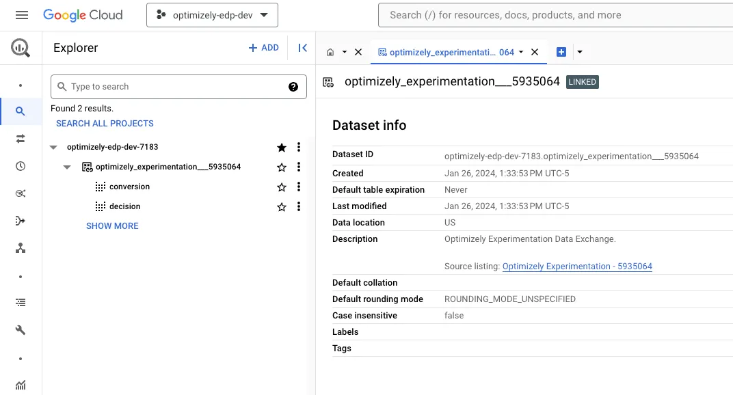This screenshot has height=395, width=733.
Task: Click the BigQuery product icon
Action: [21, 48]
